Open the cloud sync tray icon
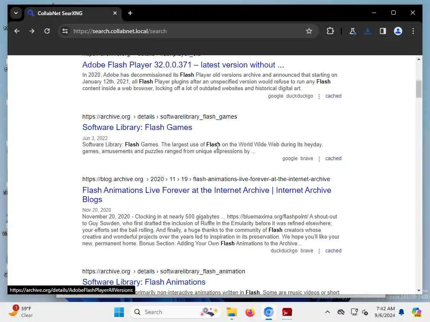430x322 pixels. click(341, 312)
